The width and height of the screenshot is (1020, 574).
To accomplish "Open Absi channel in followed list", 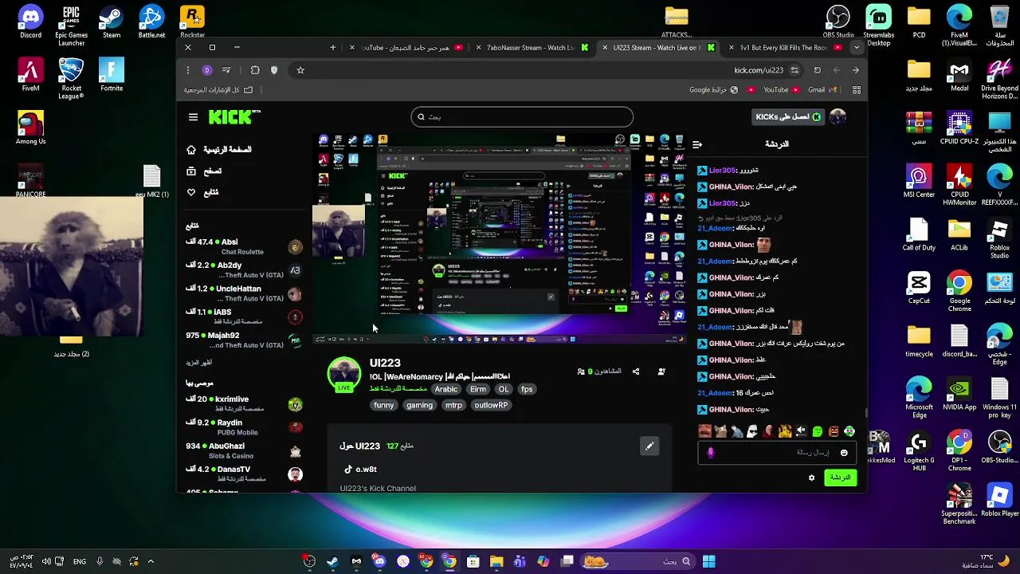I will (x=244, y=246).
